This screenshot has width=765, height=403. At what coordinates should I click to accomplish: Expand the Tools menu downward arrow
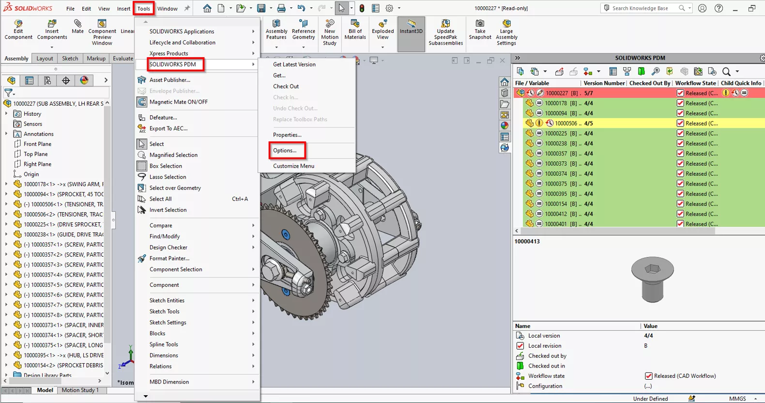tap(145, 396)
